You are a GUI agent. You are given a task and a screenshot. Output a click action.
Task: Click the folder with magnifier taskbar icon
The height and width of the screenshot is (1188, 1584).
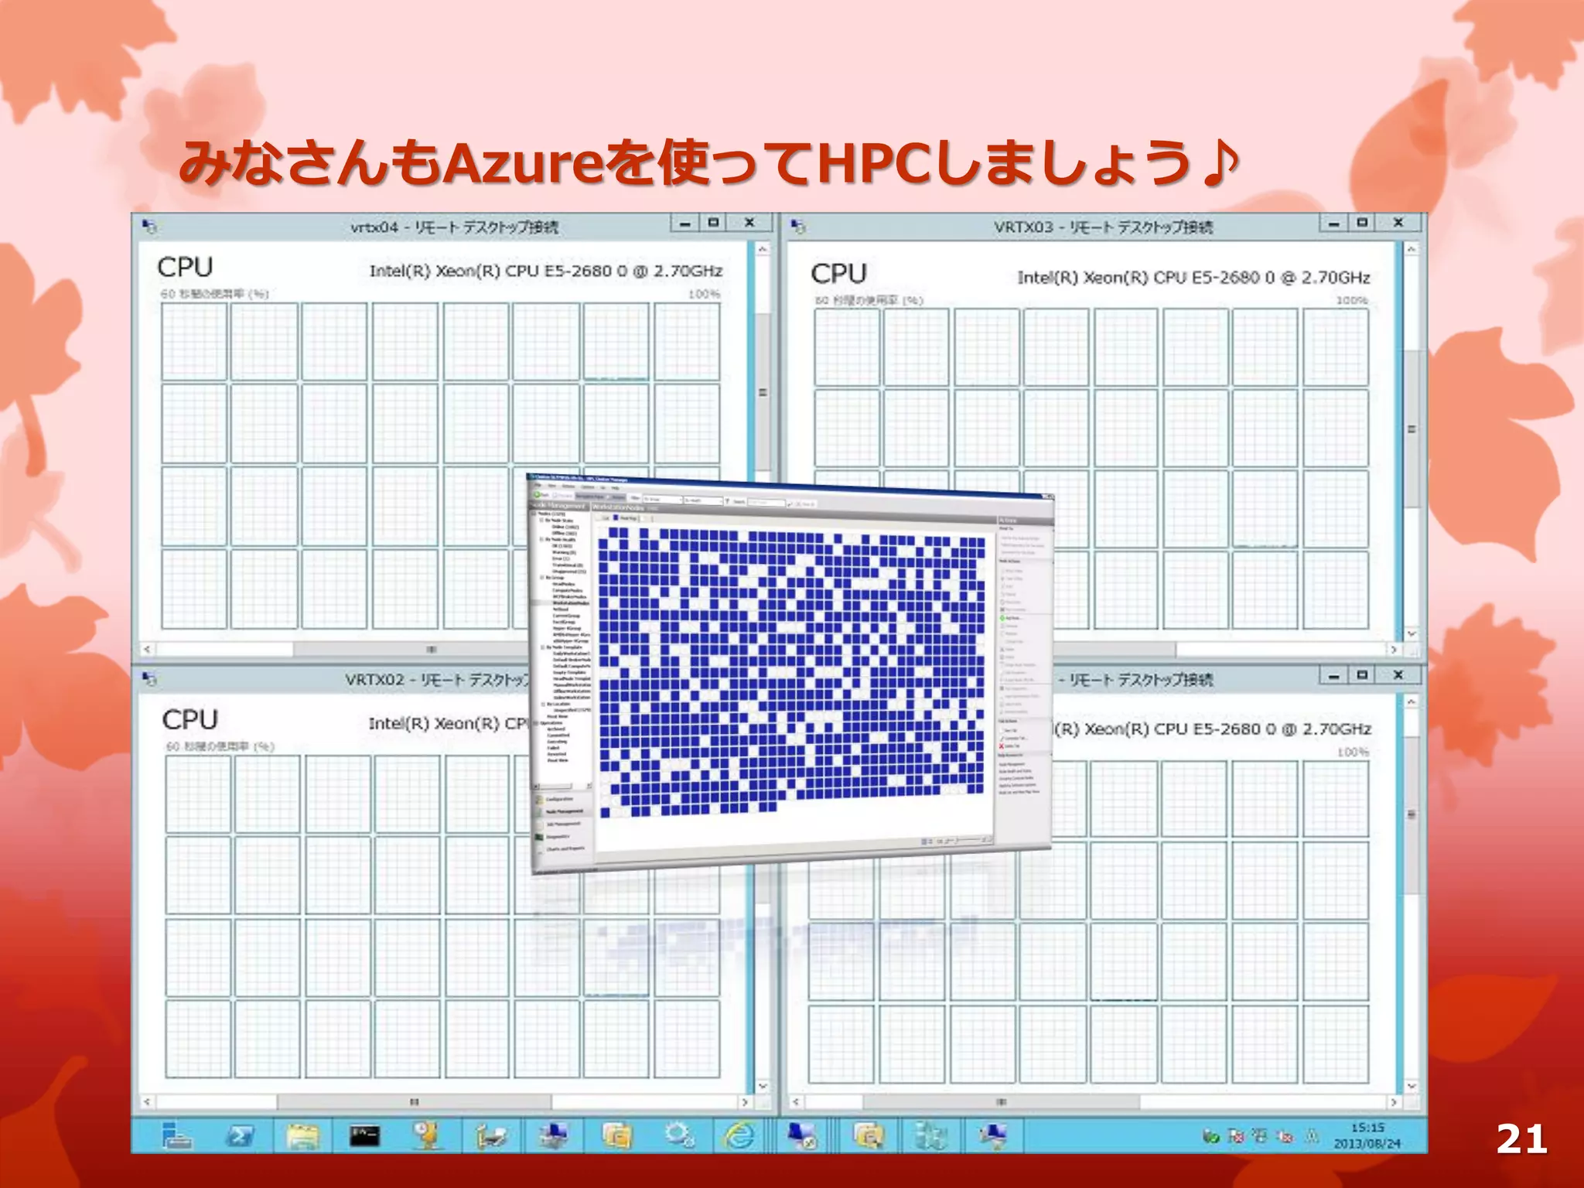(868, 1135)
